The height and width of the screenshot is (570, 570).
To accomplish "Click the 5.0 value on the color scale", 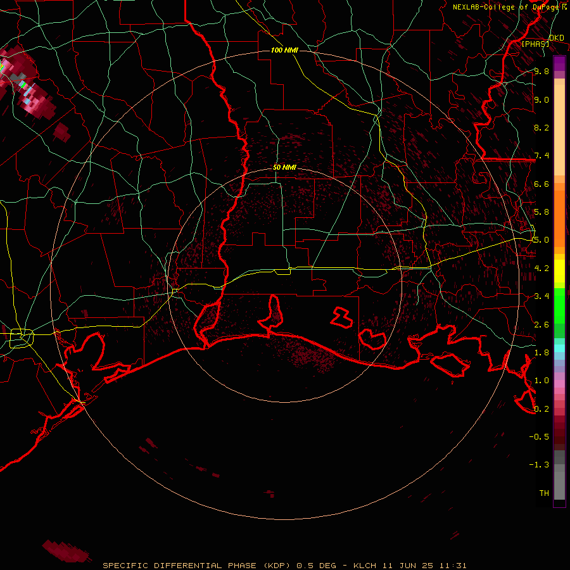I will pyautogui.click(x=541, y=240).
